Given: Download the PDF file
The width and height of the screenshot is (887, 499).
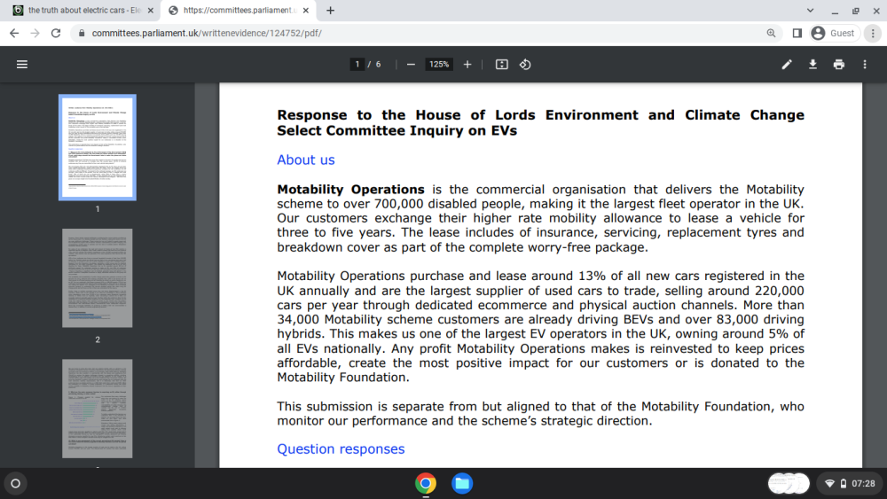Looking at the screenshot, I should [812, 65].
